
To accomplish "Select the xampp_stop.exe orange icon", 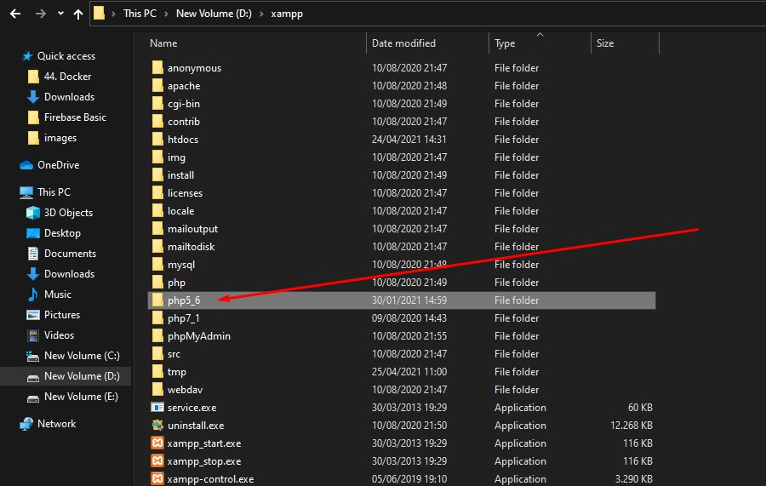I will pyautogui.click(x=157, y=460).
